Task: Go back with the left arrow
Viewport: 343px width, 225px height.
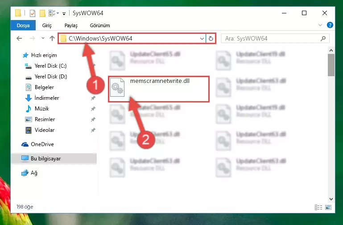Action: (x=19, y=38)
